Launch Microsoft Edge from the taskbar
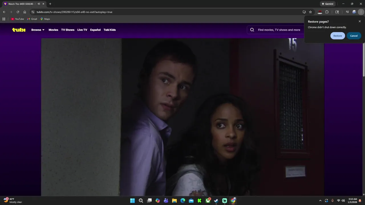This screenshot has height=205, width=365. click(183, 201)
